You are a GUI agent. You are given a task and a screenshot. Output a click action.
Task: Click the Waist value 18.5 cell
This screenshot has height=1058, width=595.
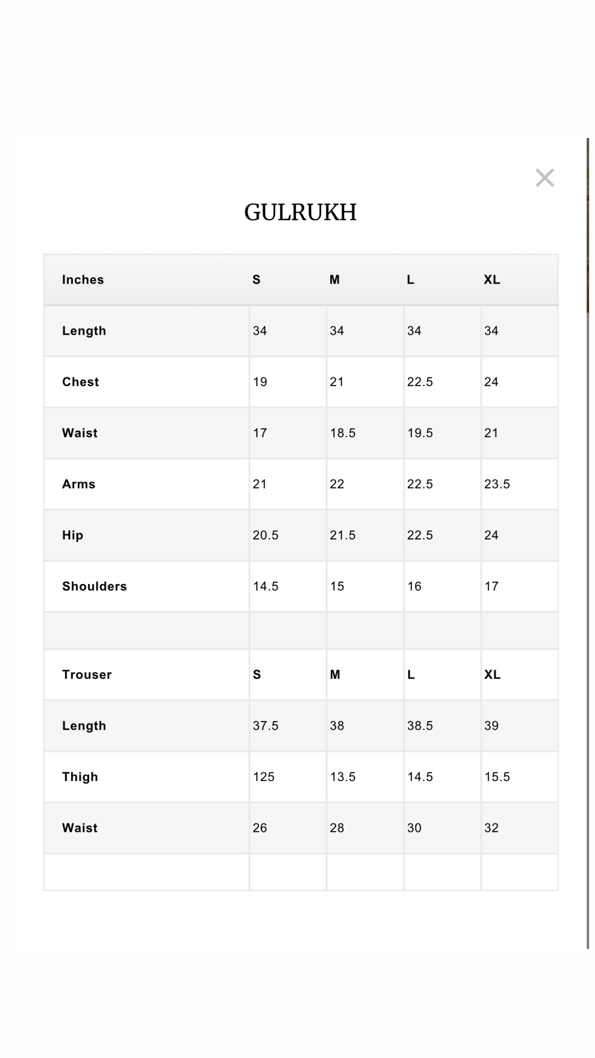coord(343,433)
